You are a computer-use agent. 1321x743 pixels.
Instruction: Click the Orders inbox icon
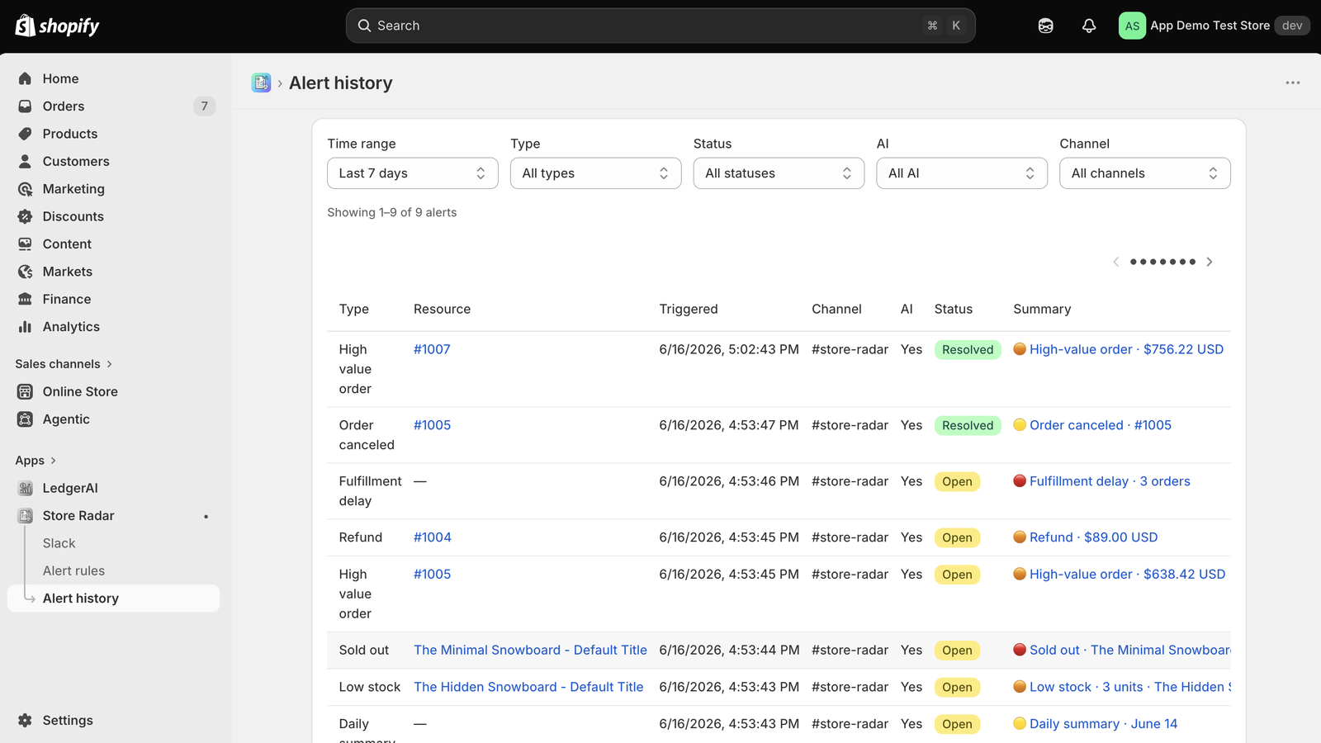pos(26,106)
